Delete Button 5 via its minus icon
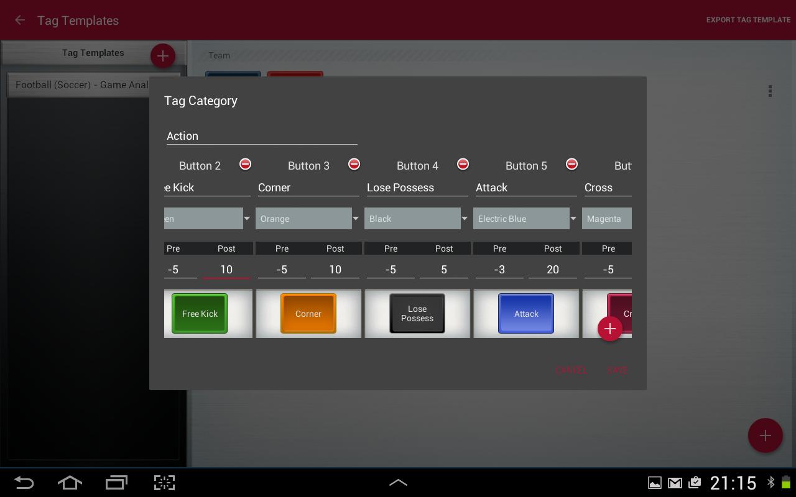 coord(572,164)
